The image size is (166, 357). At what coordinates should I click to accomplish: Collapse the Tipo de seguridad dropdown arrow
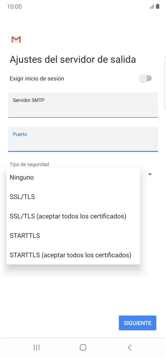click(x=150, y=174)
